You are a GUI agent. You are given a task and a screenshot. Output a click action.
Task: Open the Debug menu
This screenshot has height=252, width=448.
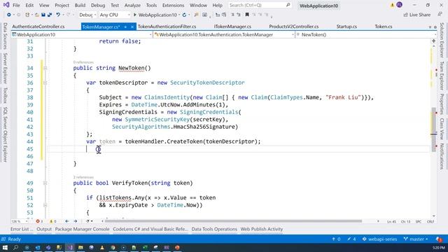click(98, 5)
